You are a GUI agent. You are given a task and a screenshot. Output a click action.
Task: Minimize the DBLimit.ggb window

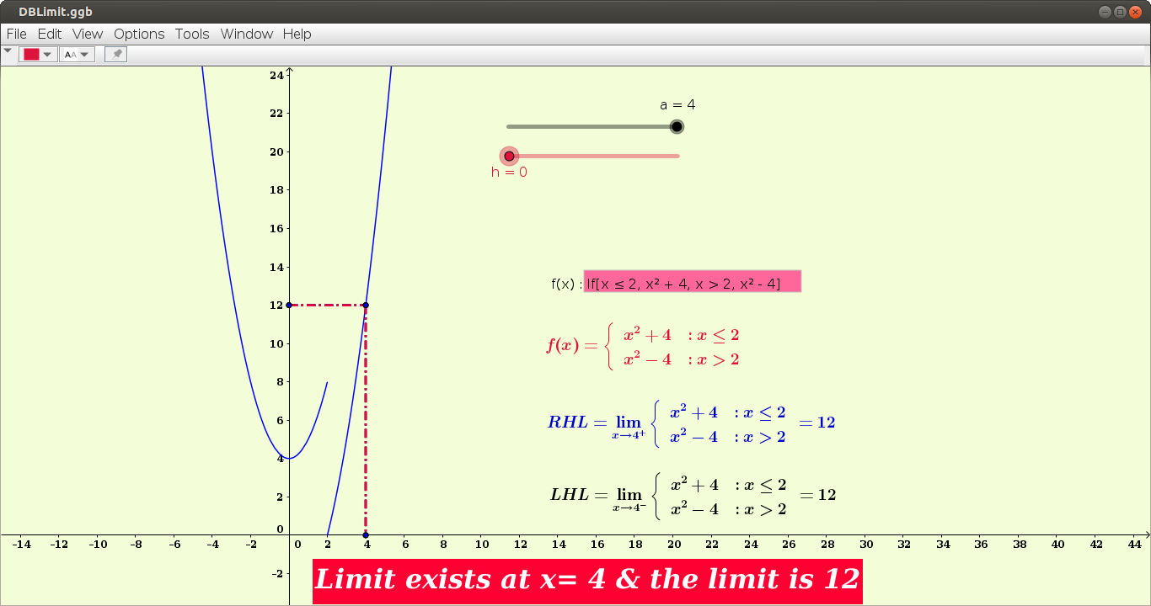pyautogui.click(x=1105, y=11)
